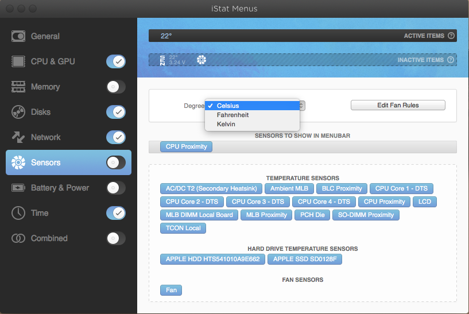Image resolution: width=469 pixels, height=314 pixels.
Task: Select the APPLE HDD HTS541010A9E662 sensor
Action: [x=212, y=259]
